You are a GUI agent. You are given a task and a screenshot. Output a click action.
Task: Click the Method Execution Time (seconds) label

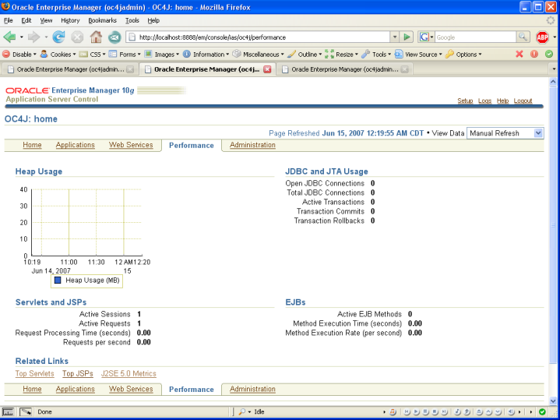point(347,323)
